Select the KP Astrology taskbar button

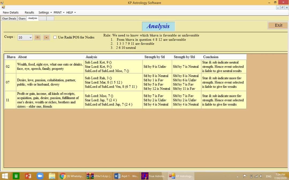pos(181,176)
